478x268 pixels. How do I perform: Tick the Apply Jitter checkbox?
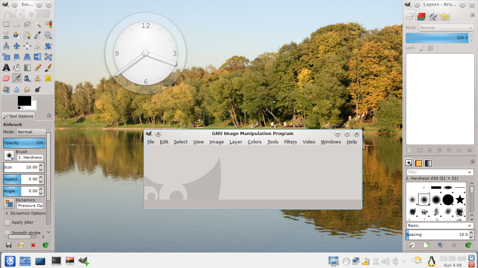(7, 223)
